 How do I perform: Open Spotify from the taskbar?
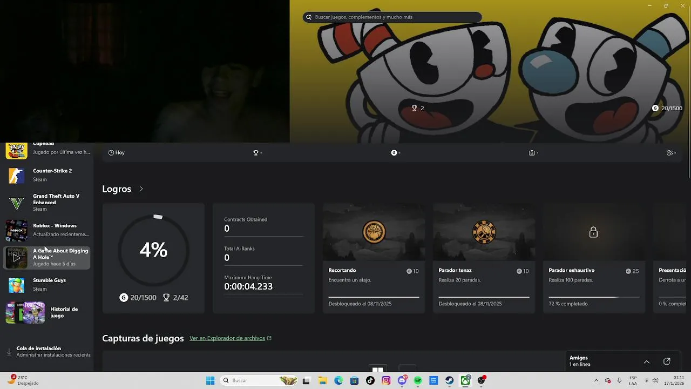click(418, 380)
